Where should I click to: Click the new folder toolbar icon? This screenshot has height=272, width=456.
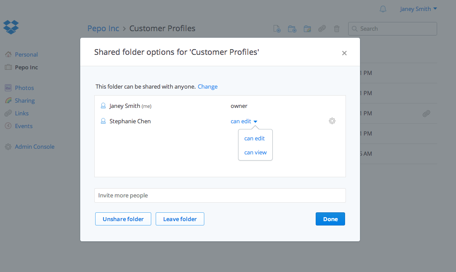(292, 29)
